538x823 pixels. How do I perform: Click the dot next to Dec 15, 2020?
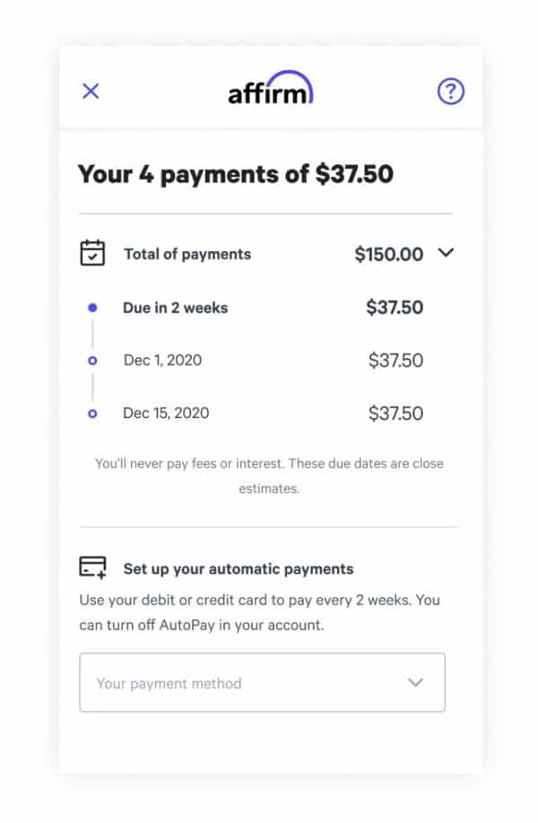coord(92,413)
